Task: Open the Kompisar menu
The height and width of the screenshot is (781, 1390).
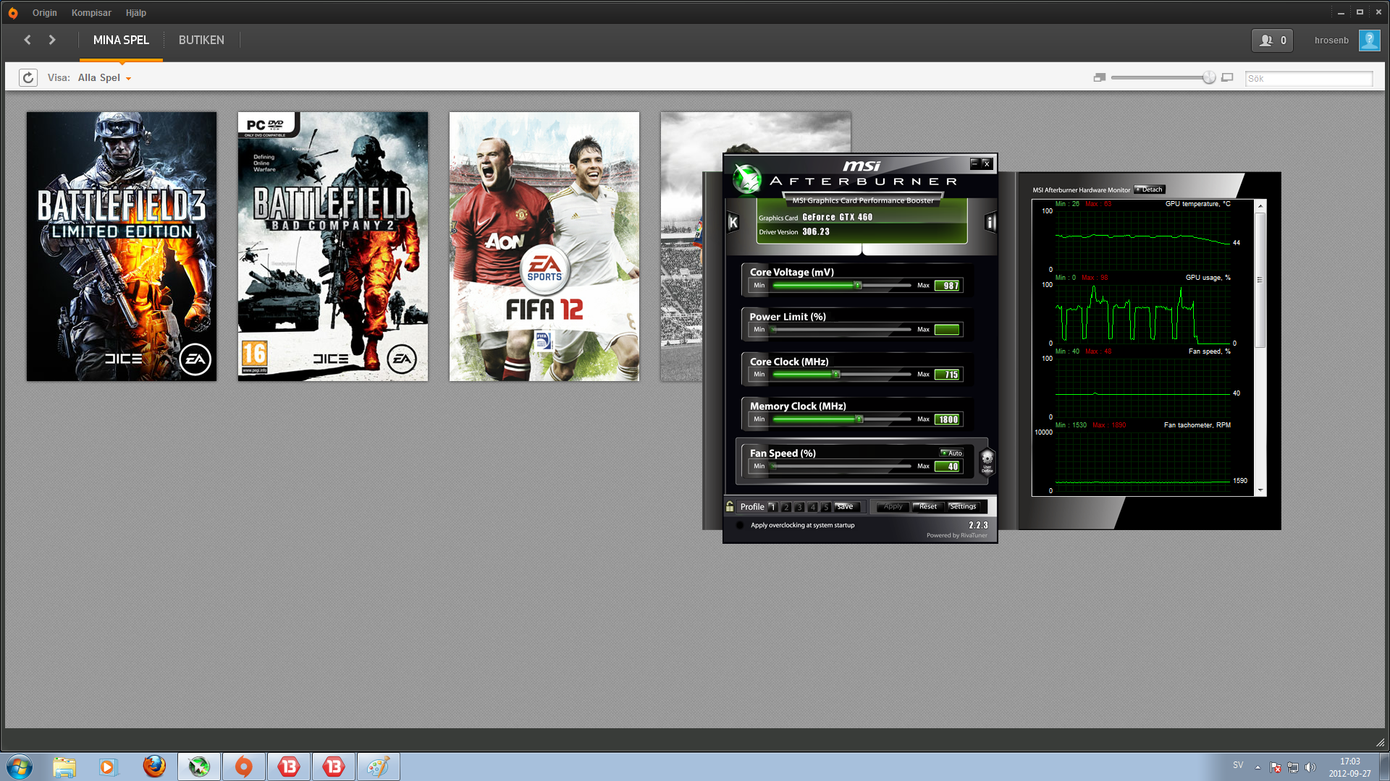Action: [x=91, y=13]
